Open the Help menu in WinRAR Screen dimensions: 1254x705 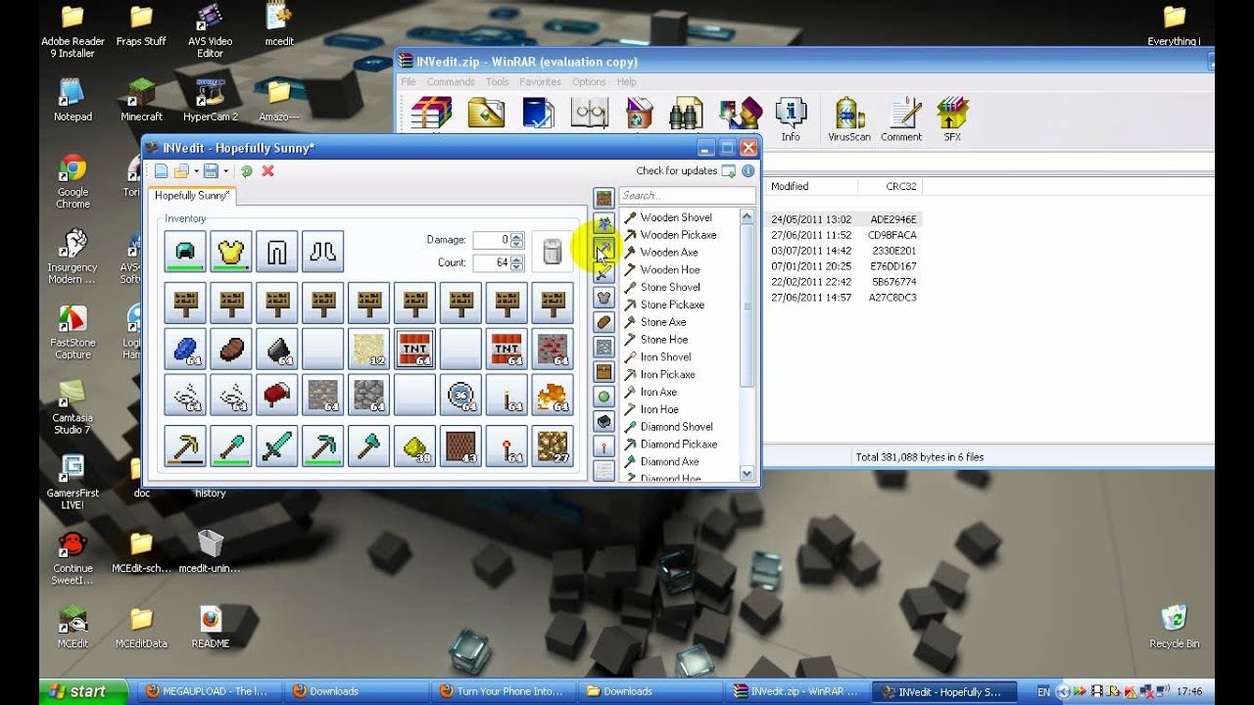coord(627,82)
